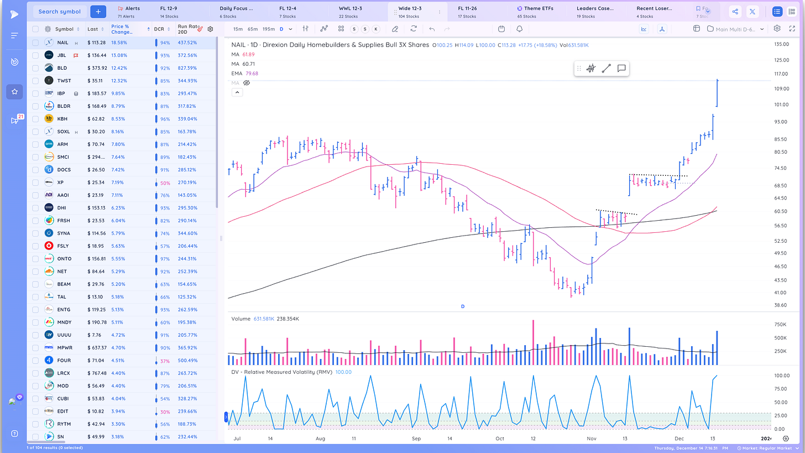
Task: Open symbol column settings cog
Action: click(48, 29)
